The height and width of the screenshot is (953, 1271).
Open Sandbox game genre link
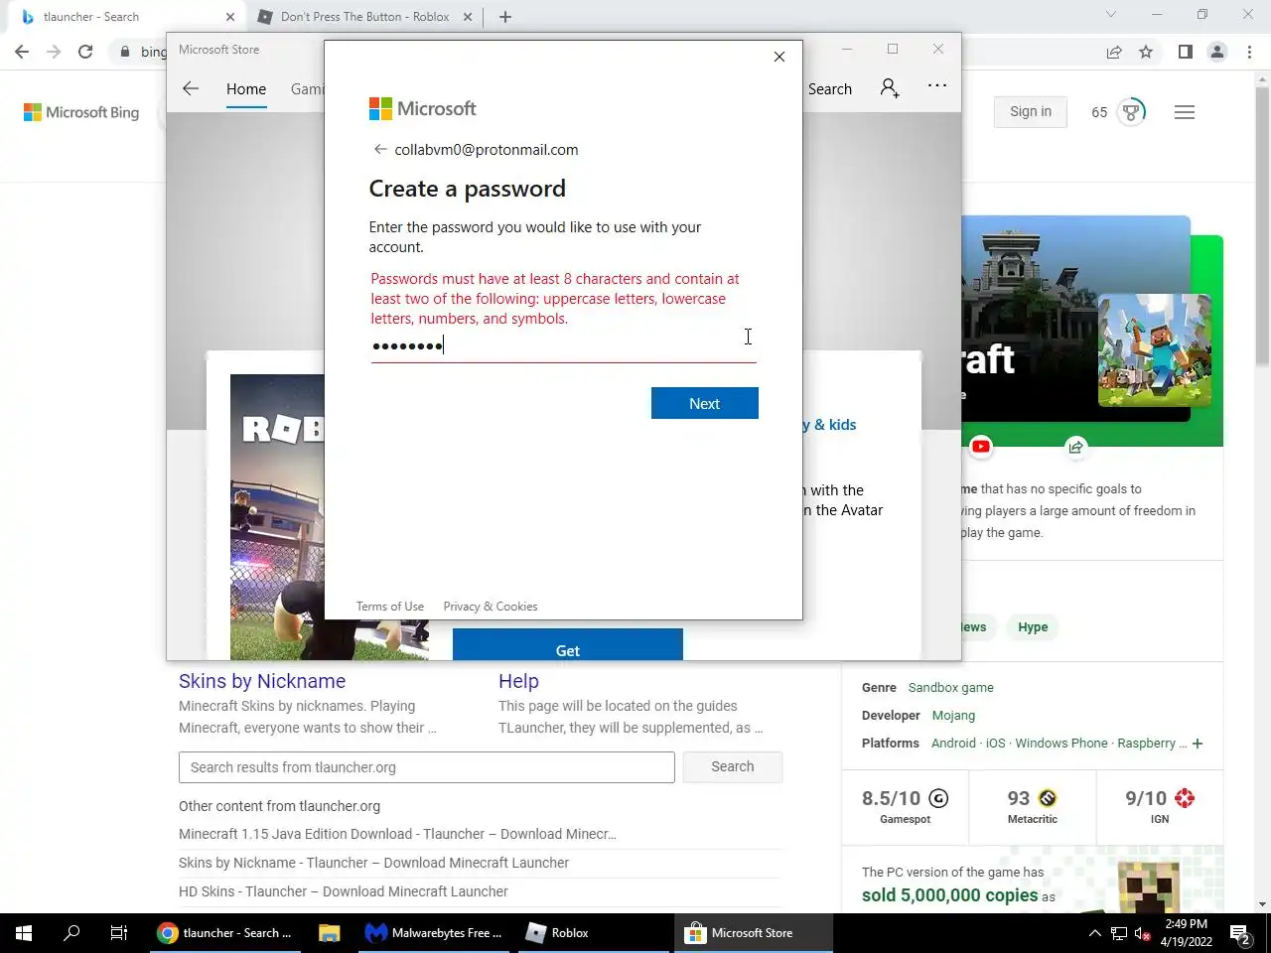[x=950, y=687]
